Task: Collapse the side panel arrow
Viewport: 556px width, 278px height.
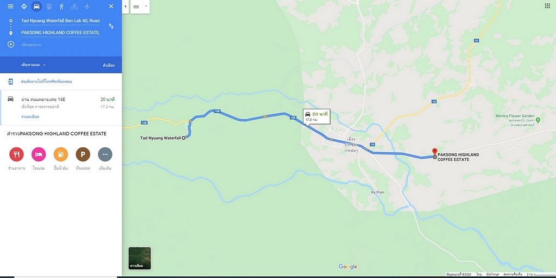Action: click(125, 7)
